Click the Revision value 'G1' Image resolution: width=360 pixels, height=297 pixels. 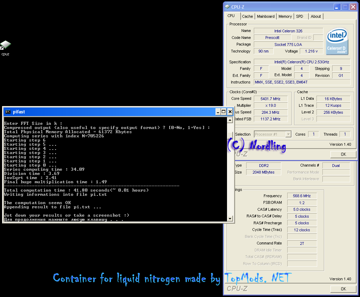[x=341, y=75]
